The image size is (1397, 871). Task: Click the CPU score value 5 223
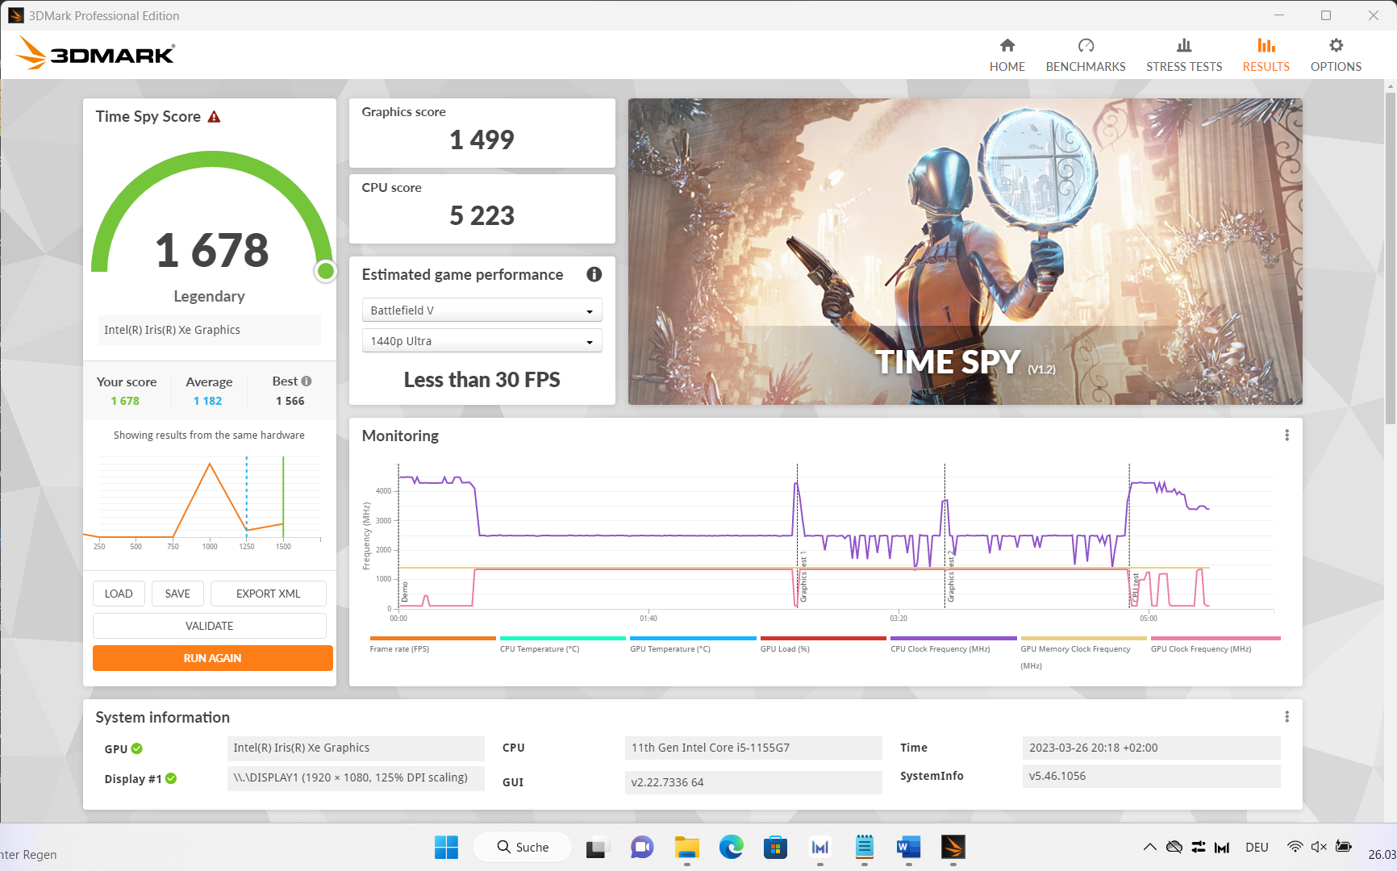[x=482, y=215]
